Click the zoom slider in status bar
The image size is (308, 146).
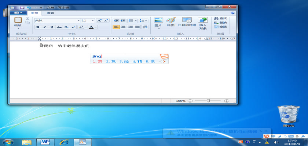(x=208, y=100)
